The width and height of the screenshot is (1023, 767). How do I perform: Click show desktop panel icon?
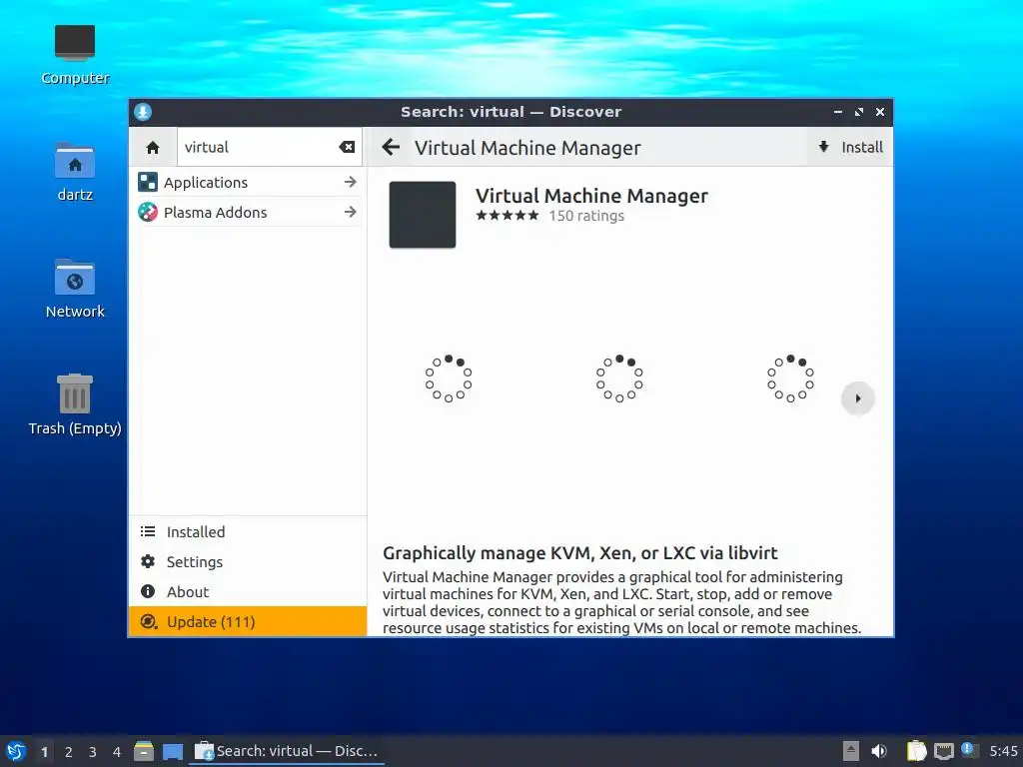click(x=173, y=752)
